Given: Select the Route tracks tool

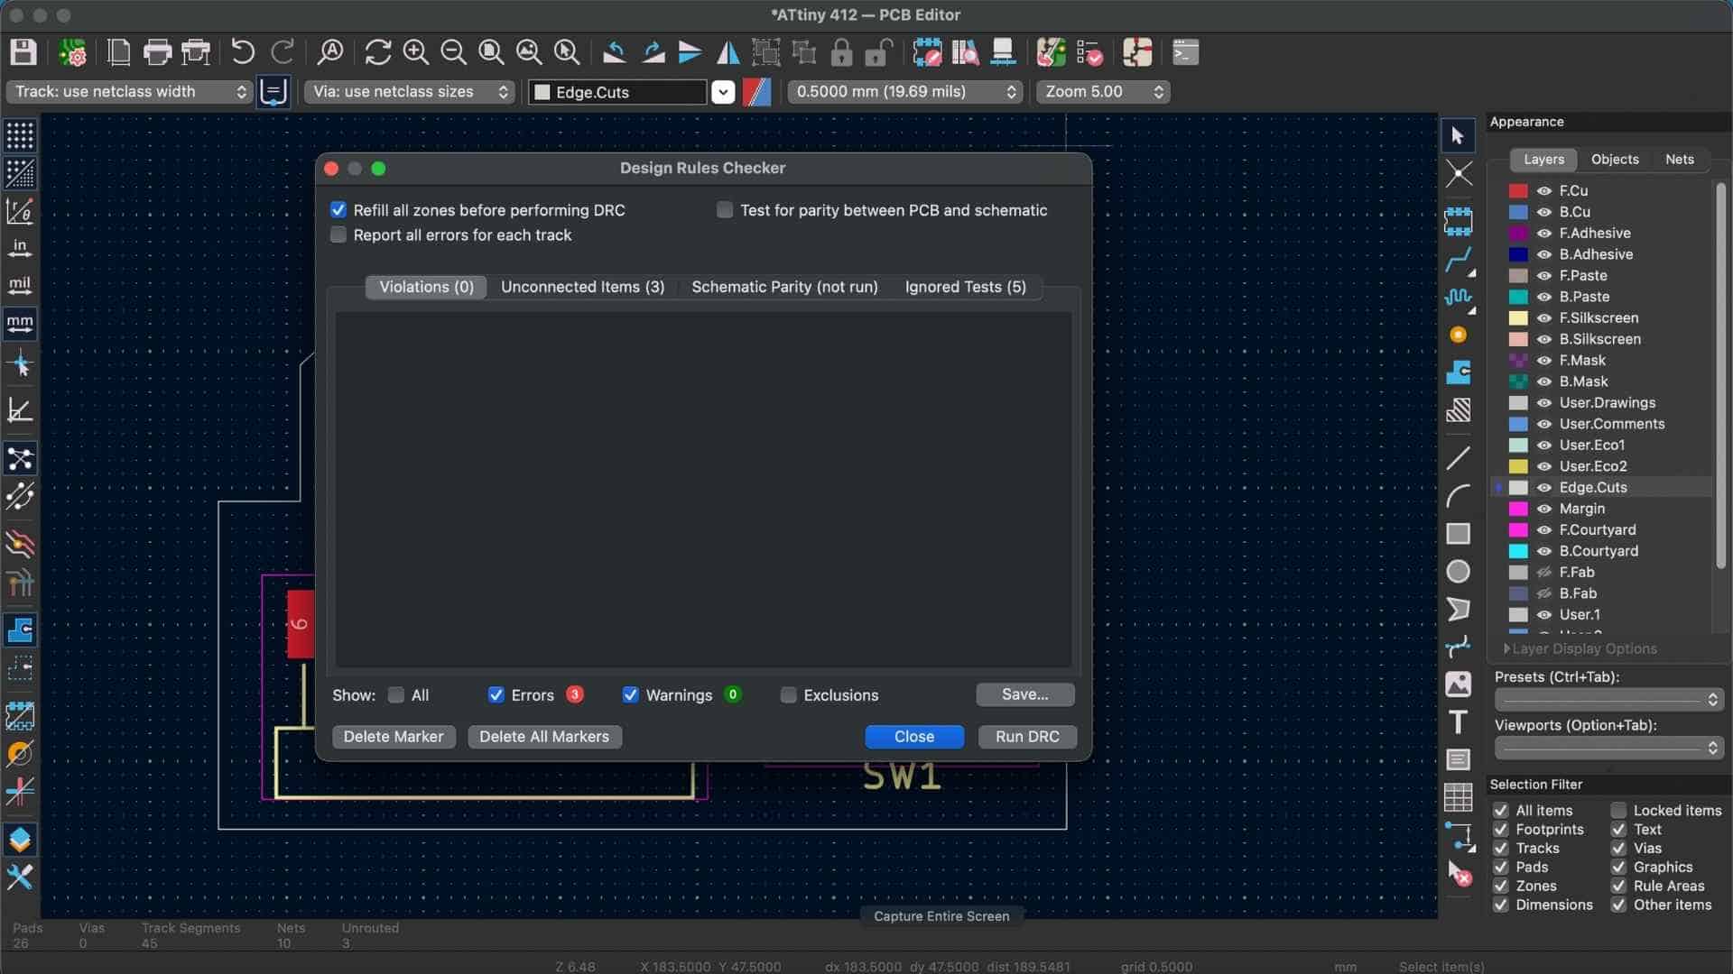Looking at the screenshot, I should [1458, 261].
